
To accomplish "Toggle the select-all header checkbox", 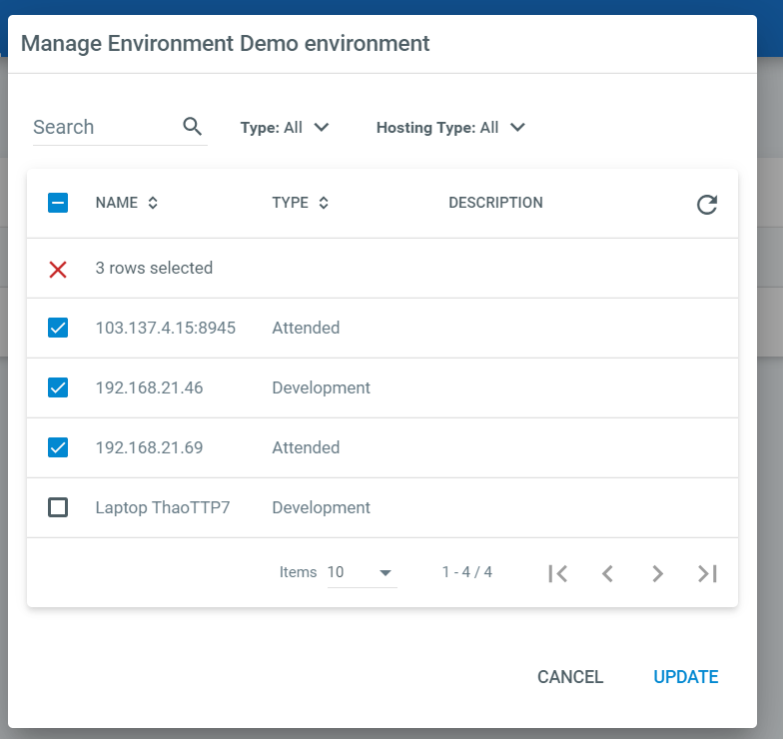I will point(58,203).
